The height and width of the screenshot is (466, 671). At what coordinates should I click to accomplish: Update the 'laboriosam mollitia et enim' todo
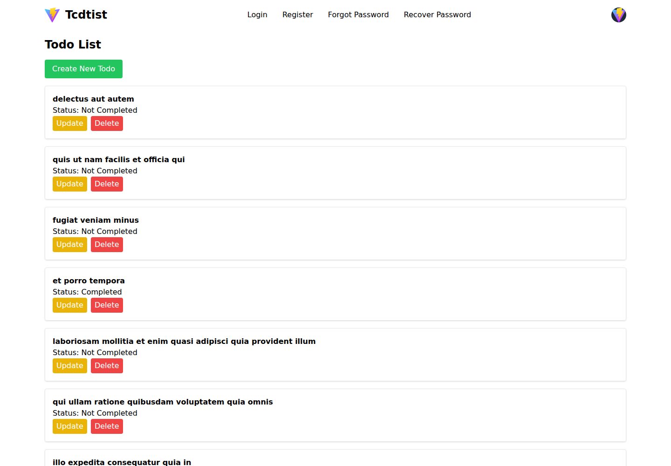(x=70, y=366)
